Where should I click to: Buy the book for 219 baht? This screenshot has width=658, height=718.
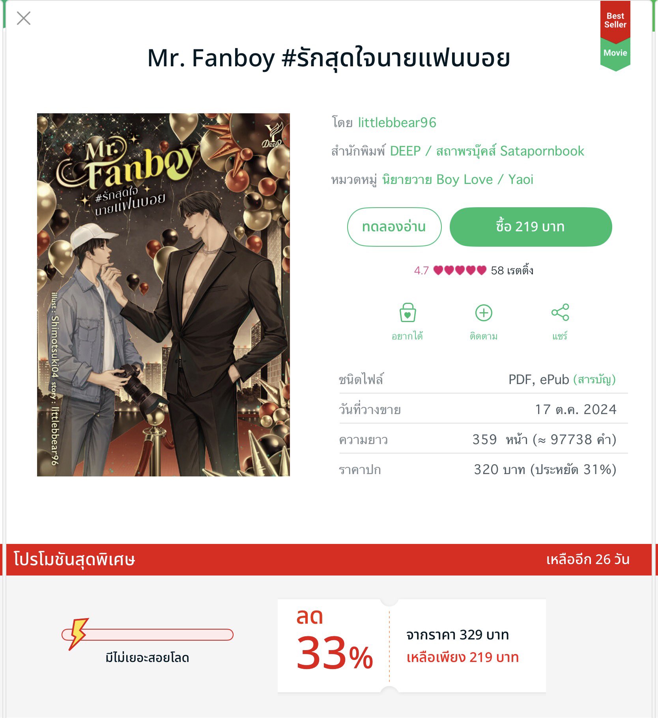[531, 227]
